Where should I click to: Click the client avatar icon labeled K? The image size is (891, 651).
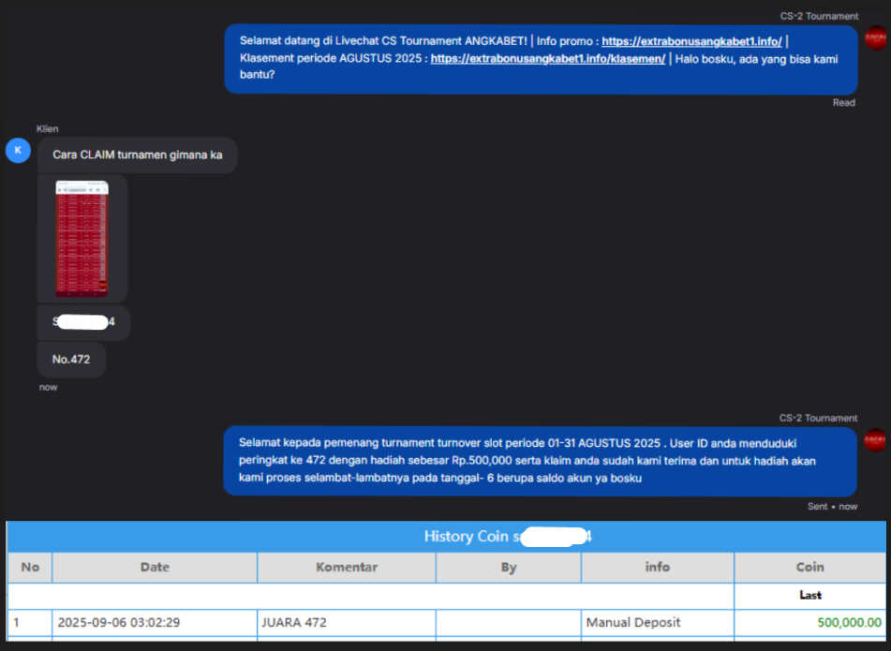coord(18,151)
